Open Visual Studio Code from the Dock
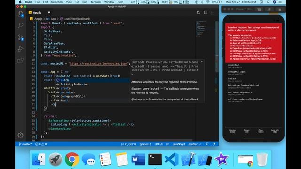This screenshot has width=301, height=169. point(171,159)
